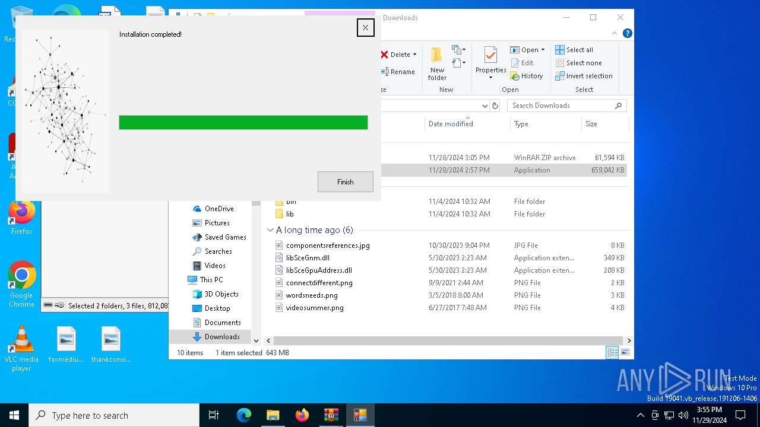Collapse the 'A long time ago' group

270,230
